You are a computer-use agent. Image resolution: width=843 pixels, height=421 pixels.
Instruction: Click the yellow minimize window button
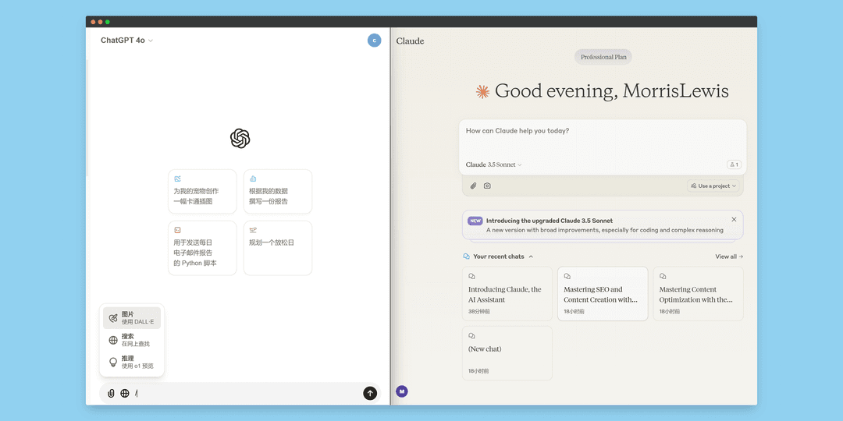tap(100, 22)
